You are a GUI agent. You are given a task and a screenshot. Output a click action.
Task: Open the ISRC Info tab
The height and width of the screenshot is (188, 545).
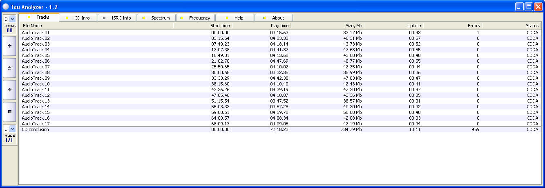pyautogui.click(x=117, y=18)
